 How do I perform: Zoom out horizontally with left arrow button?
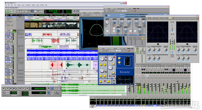pos(18,11)
